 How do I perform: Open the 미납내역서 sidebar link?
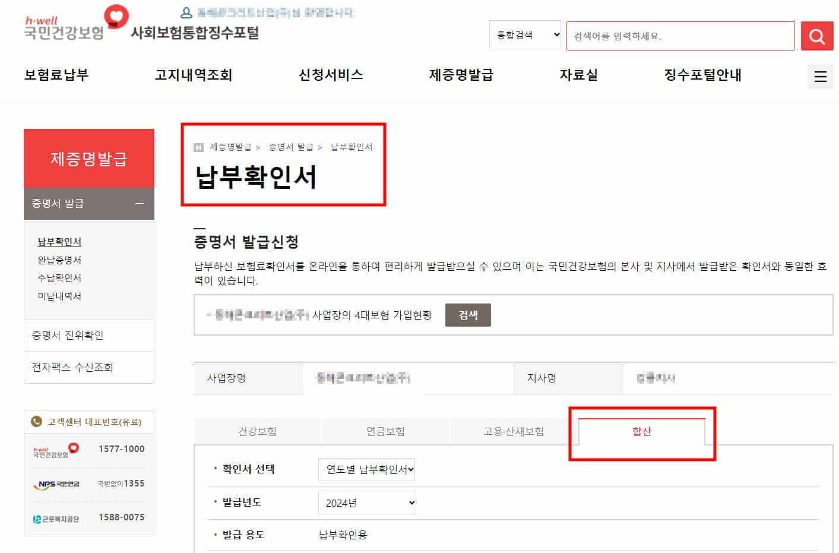tap(59, 296)
